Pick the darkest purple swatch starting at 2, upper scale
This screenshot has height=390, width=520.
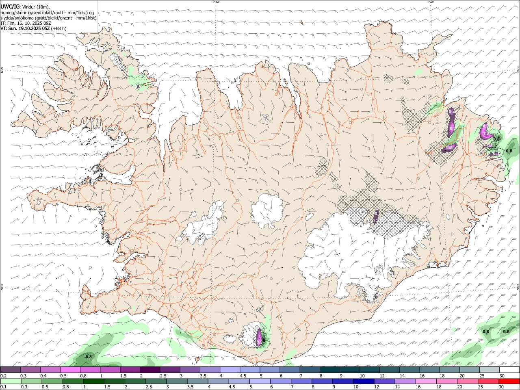[x=149, y=370]
